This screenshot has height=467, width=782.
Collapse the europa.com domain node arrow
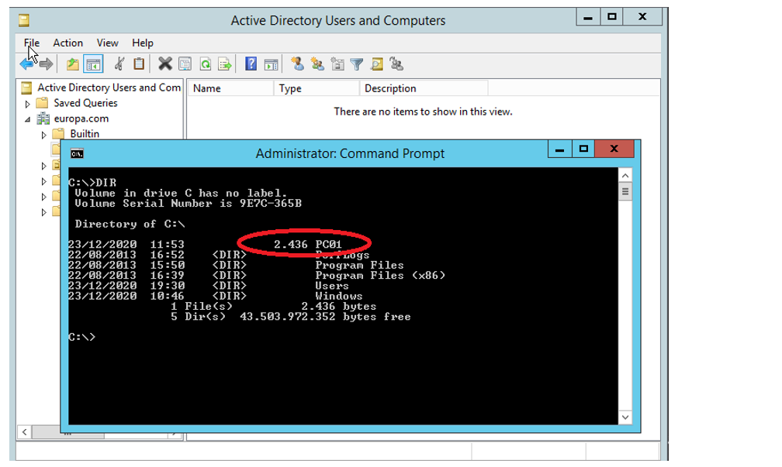pos(27,119)
